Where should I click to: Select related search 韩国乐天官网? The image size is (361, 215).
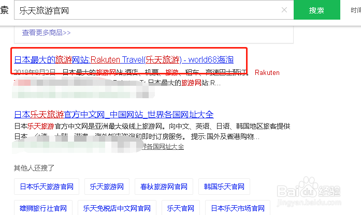point(224,187)
